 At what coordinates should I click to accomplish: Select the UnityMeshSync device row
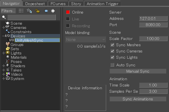pyautogui.click(x=37, y=40)
